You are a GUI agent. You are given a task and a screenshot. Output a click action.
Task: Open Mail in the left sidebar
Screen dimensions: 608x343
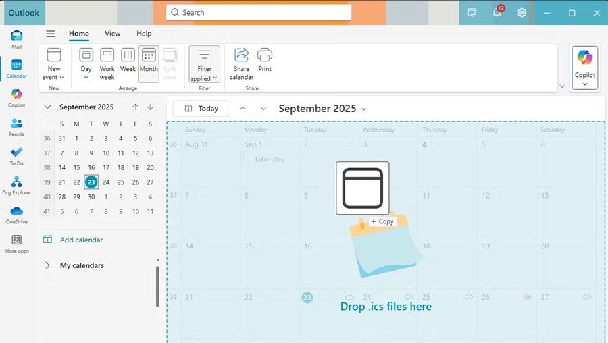tap(16, 39)
